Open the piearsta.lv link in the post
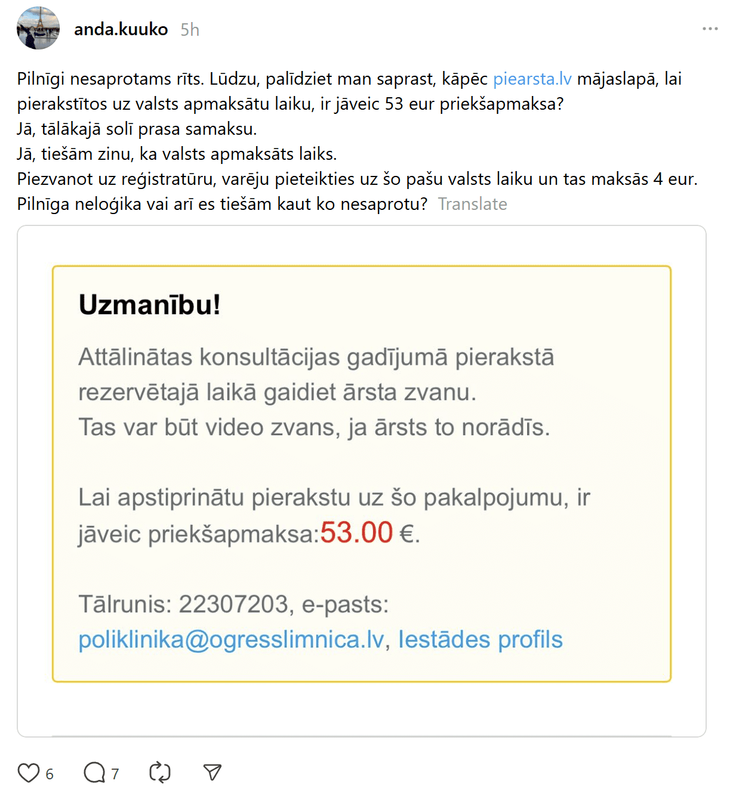This screenshot has width=733, height=799. point(532,79)
